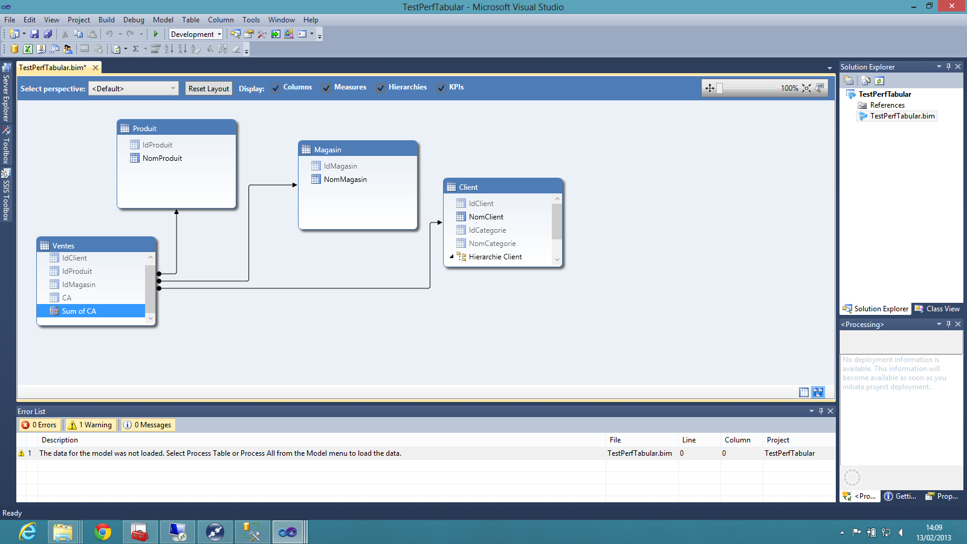
Task: Open the Development configuration dropdown
Action: coord(196,34)
